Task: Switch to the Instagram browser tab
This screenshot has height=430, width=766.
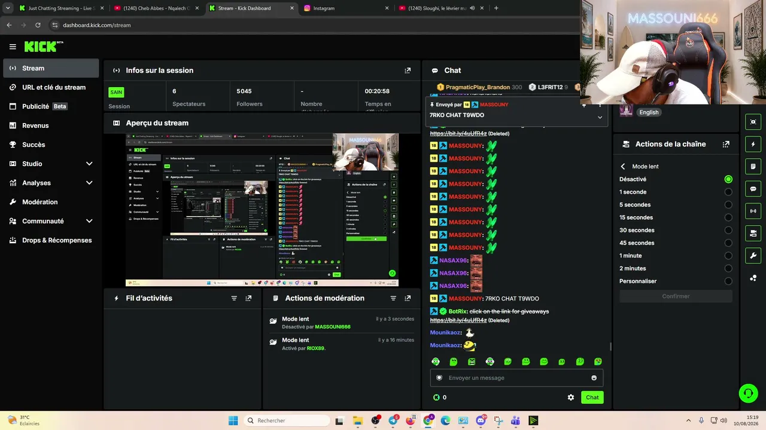Action: [346, 8]
